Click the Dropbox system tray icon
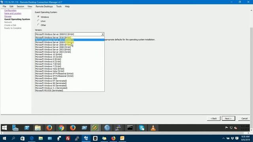 pyautogui.click(x=232, y=138)
